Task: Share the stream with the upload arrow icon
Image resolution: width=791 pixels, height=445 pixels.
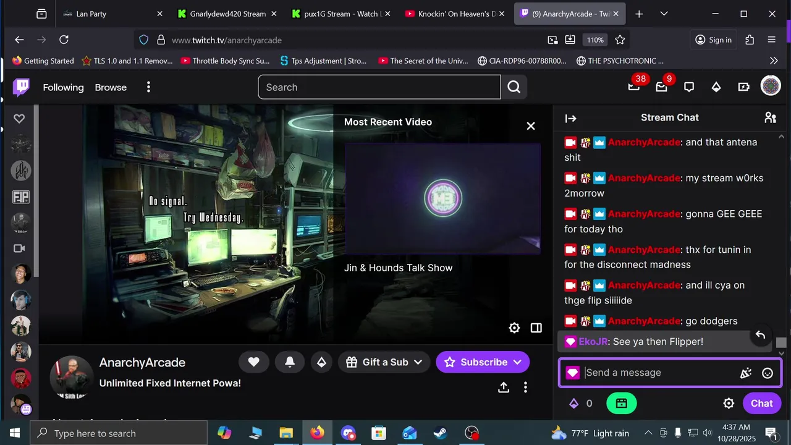Action: click(504, 387)
